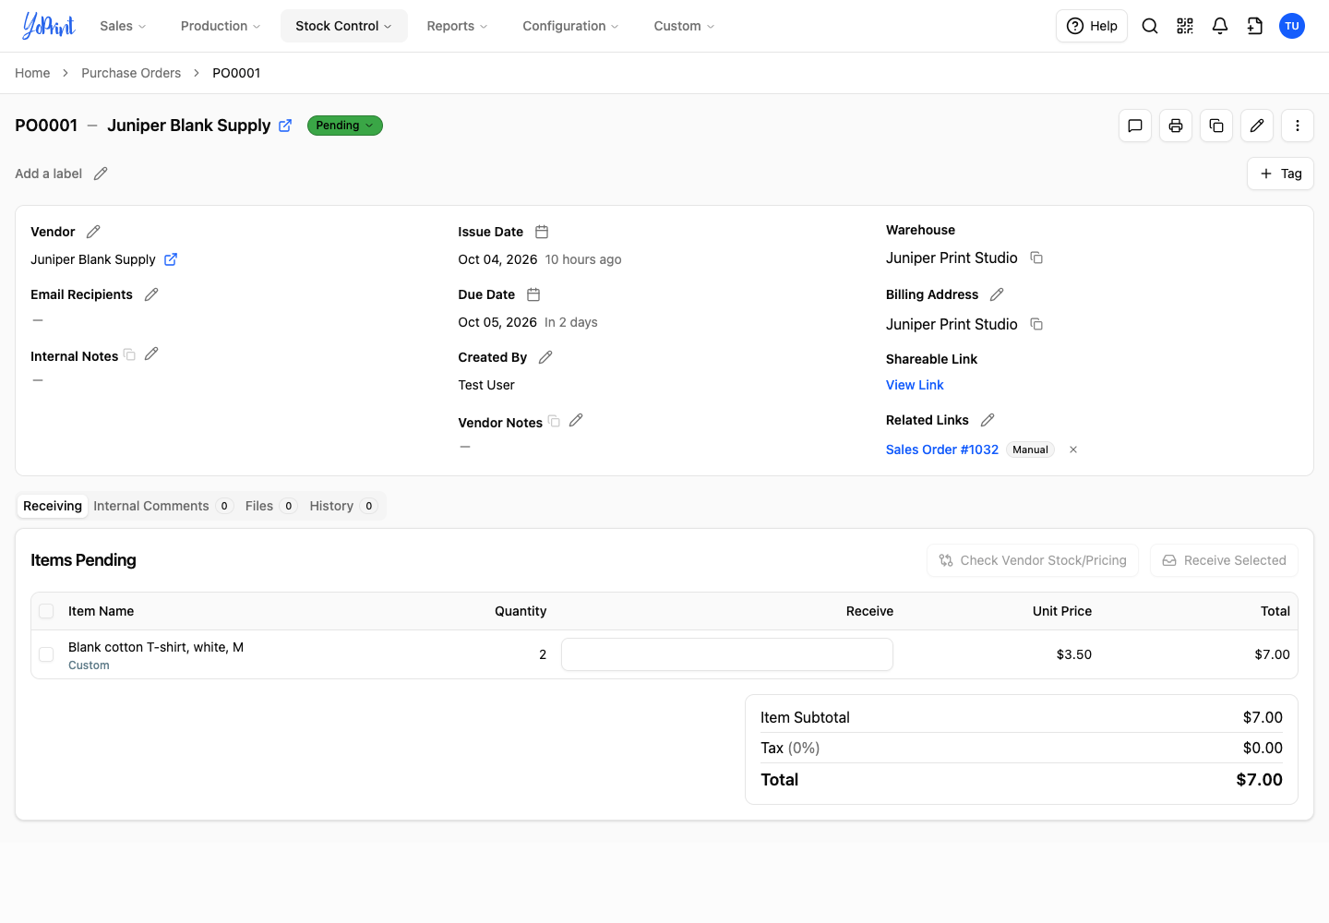Expand the Reports menu
The image size is (1329, 923).
[458, 26]
